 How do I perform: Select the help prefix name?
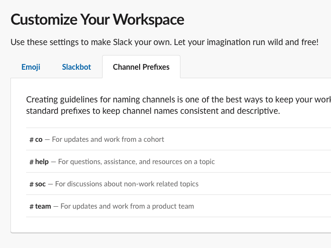[42, 162]
